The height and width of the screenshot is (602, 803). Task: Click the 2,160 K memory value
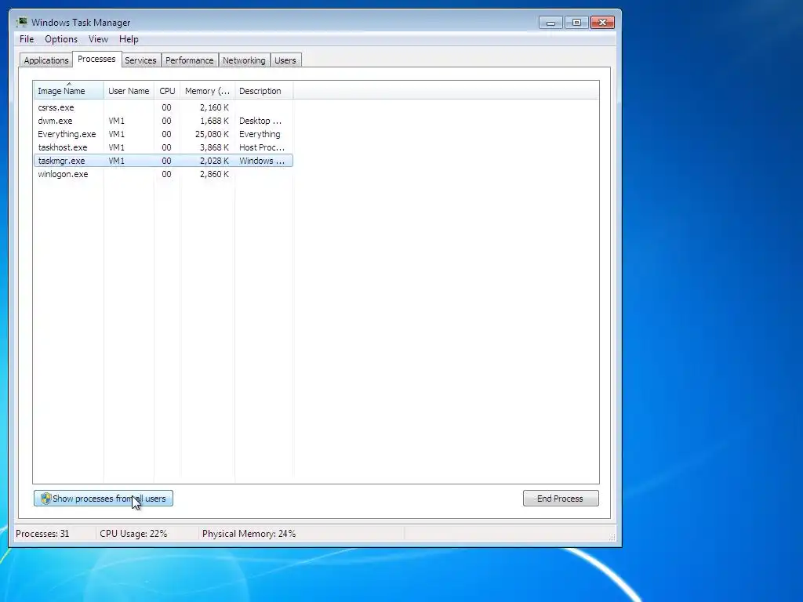215,107
